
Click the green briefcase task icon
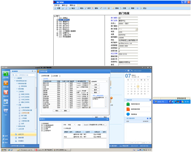[x=128, y=104]
